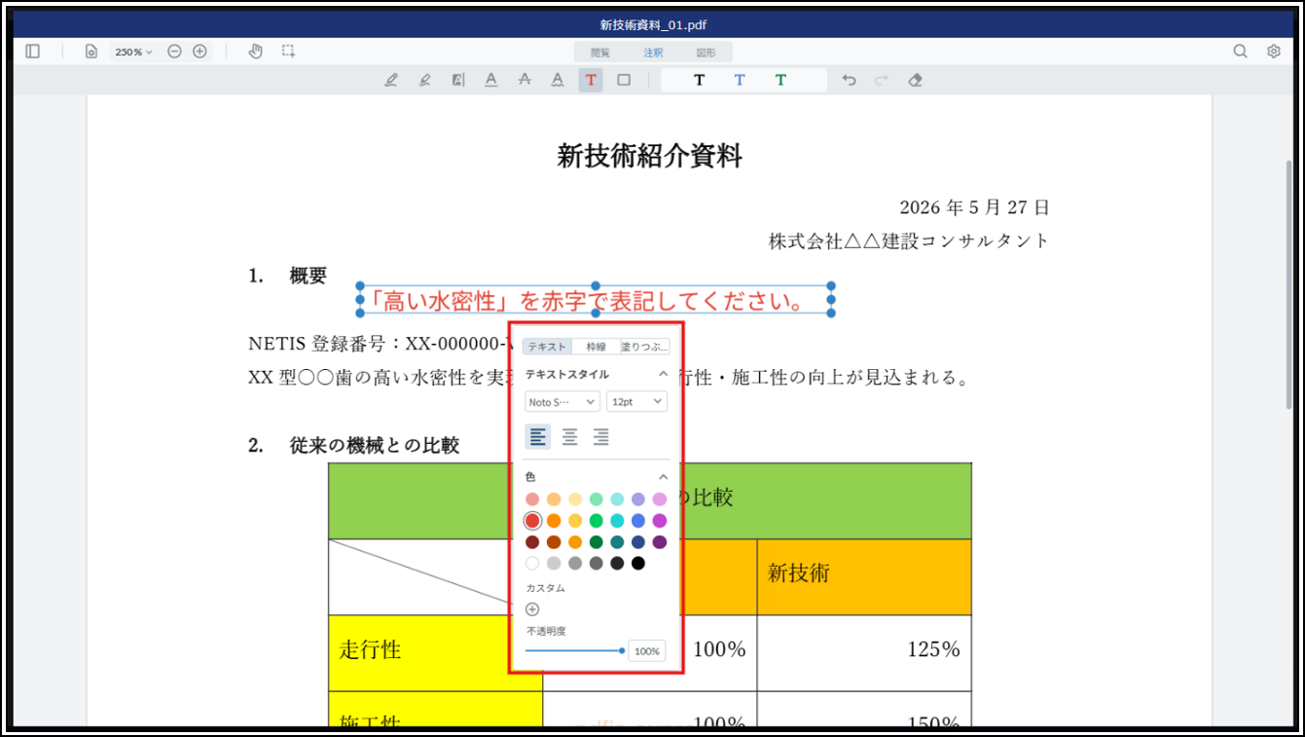Open the settings gear icon
This screenshot has height=737, width=1305.
tap(1273, 52)
